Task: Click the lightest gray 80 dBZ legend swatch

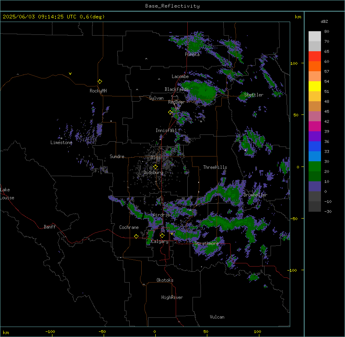Action: point(315,36)
